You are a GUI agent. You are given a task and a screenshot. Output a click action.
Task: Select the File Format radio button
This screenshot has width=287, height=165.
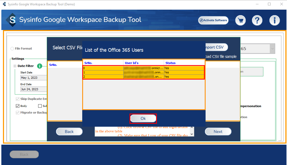pos(12,48)
